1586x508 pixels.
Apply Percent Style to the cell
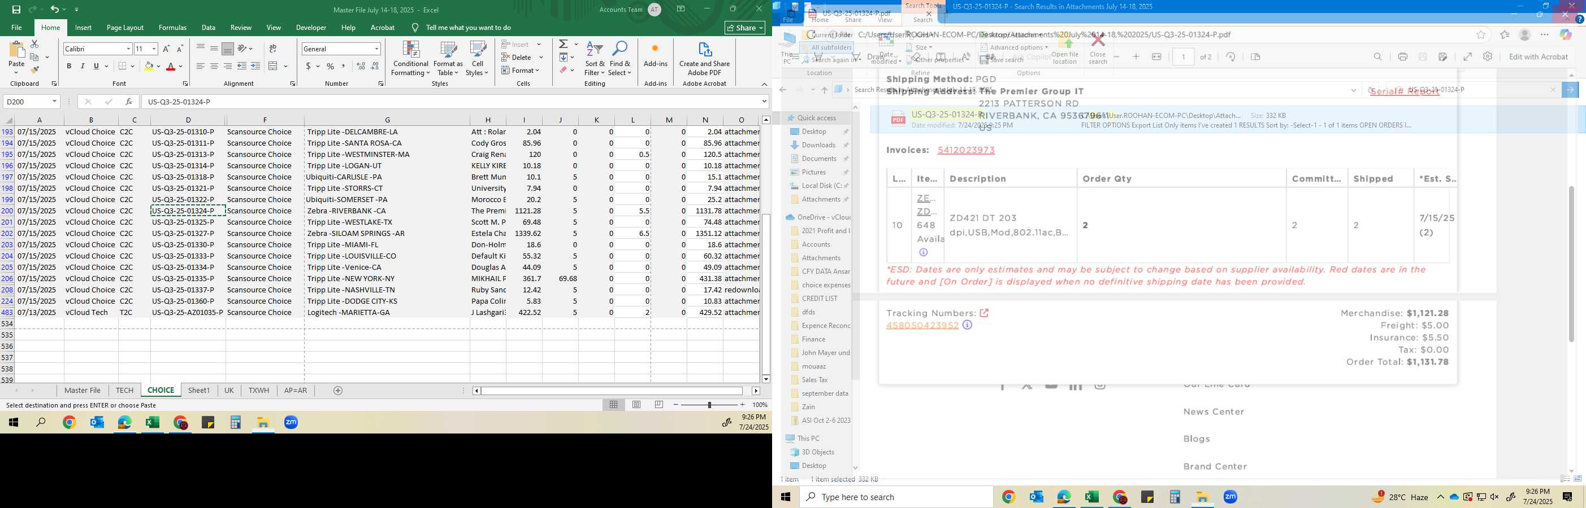click(331, 66)
